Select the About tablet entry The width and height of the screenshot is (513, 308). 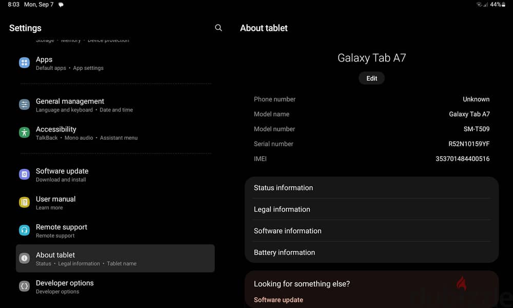coord(115,258)
